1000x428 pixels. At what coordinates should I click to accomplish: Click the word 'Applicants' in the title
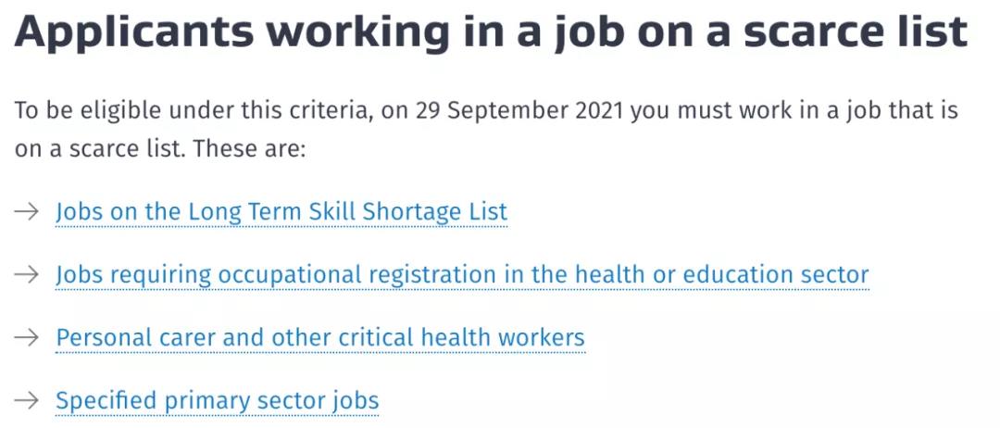tap(134, 33)
